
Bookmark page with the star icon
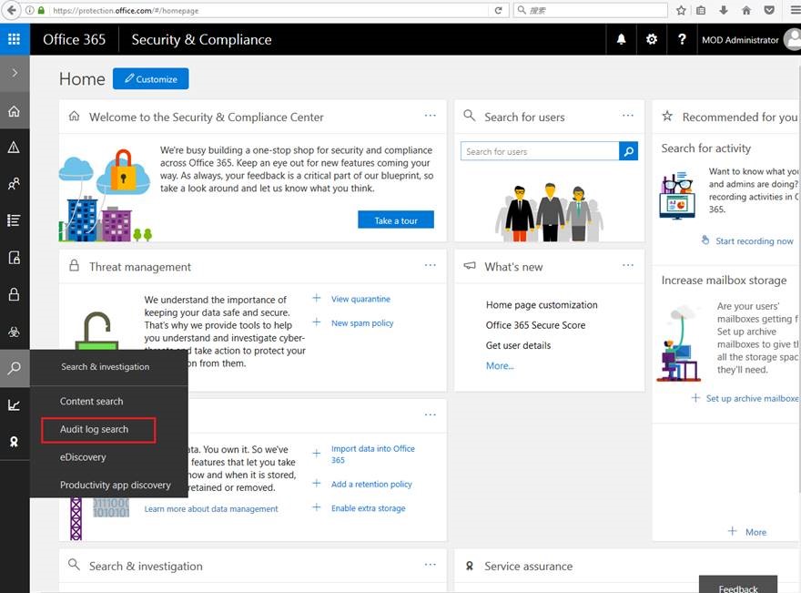tap(681, 10)
